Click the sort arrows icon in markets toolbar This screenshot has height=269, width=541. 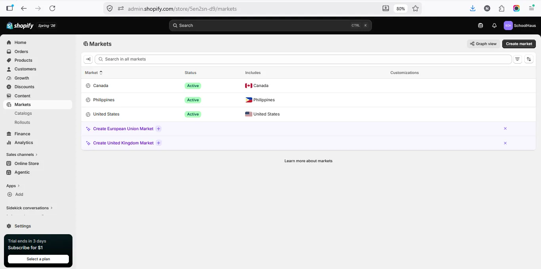[529, 59]
